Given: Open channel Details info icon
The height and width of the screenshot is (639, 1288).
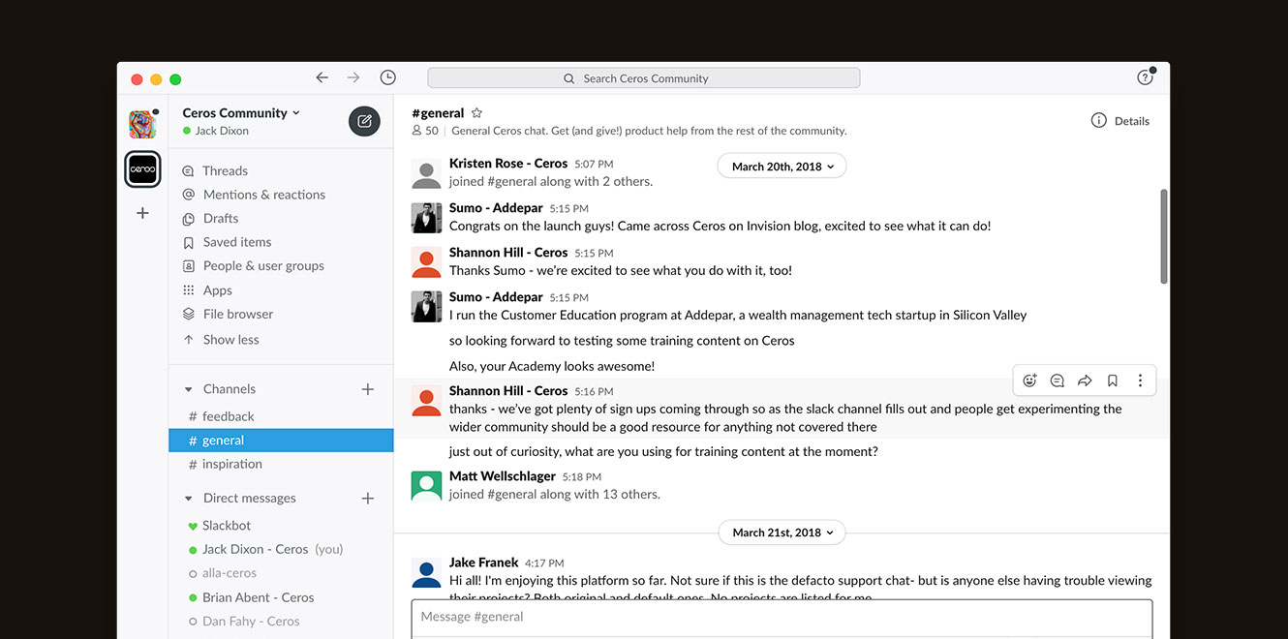Looking at the screenshot, I should point(1098,121).
